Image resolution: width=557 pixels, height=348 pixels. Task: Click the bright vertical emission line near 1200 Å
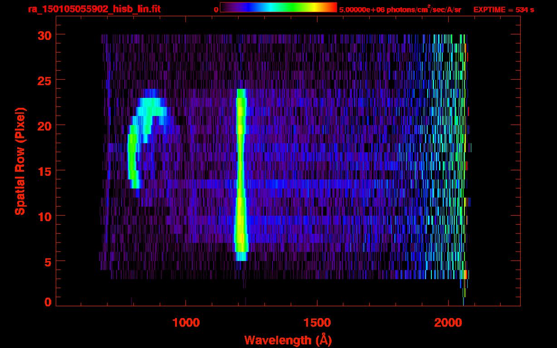coord(240,172)
